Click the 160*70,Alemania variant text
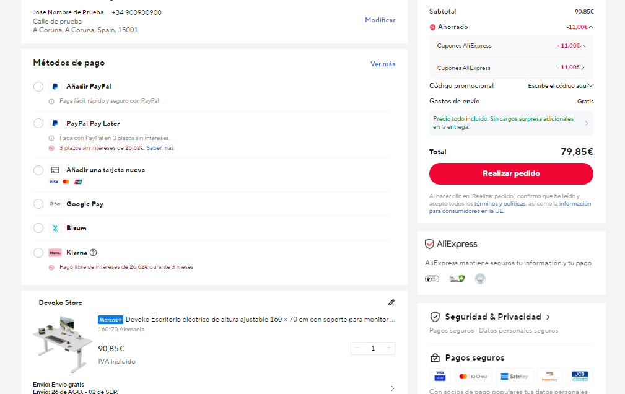Screen dimensions: 625x394 [121, 330]
